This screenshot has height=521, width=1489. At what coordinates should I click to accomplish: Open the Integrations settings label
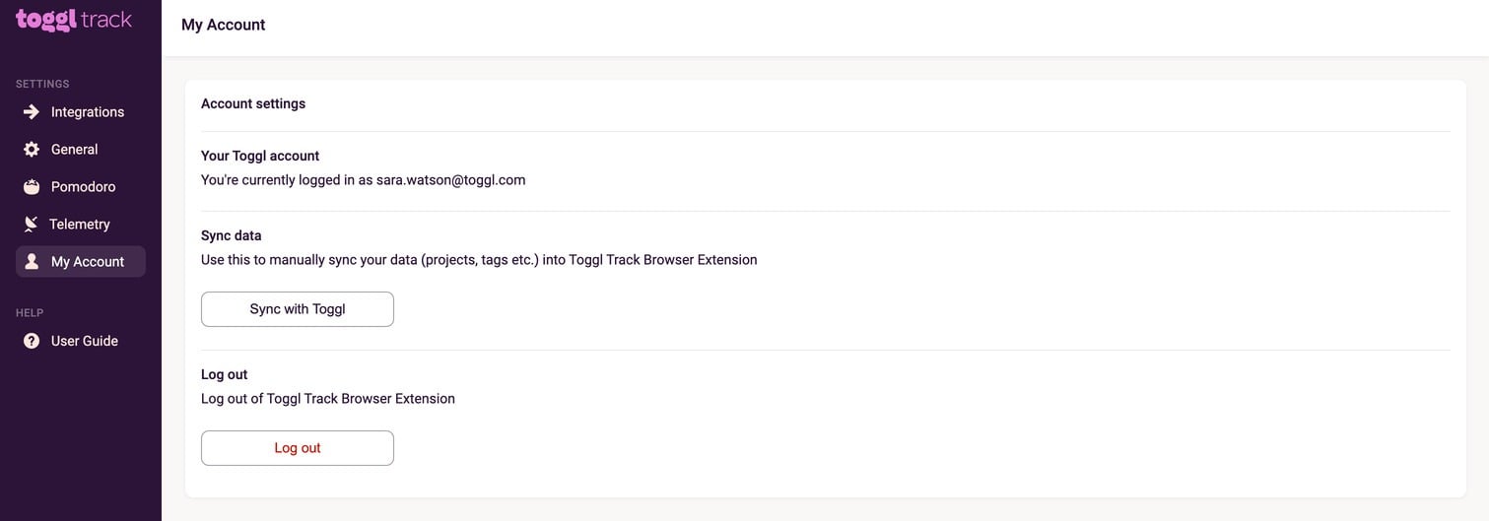click(x=88, y=112)
